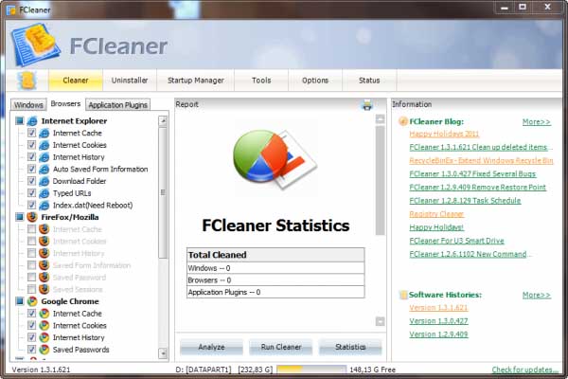
Task: Toggle Index.dat(Need Reboot) checkbox
Action: [x=31, y=206]
